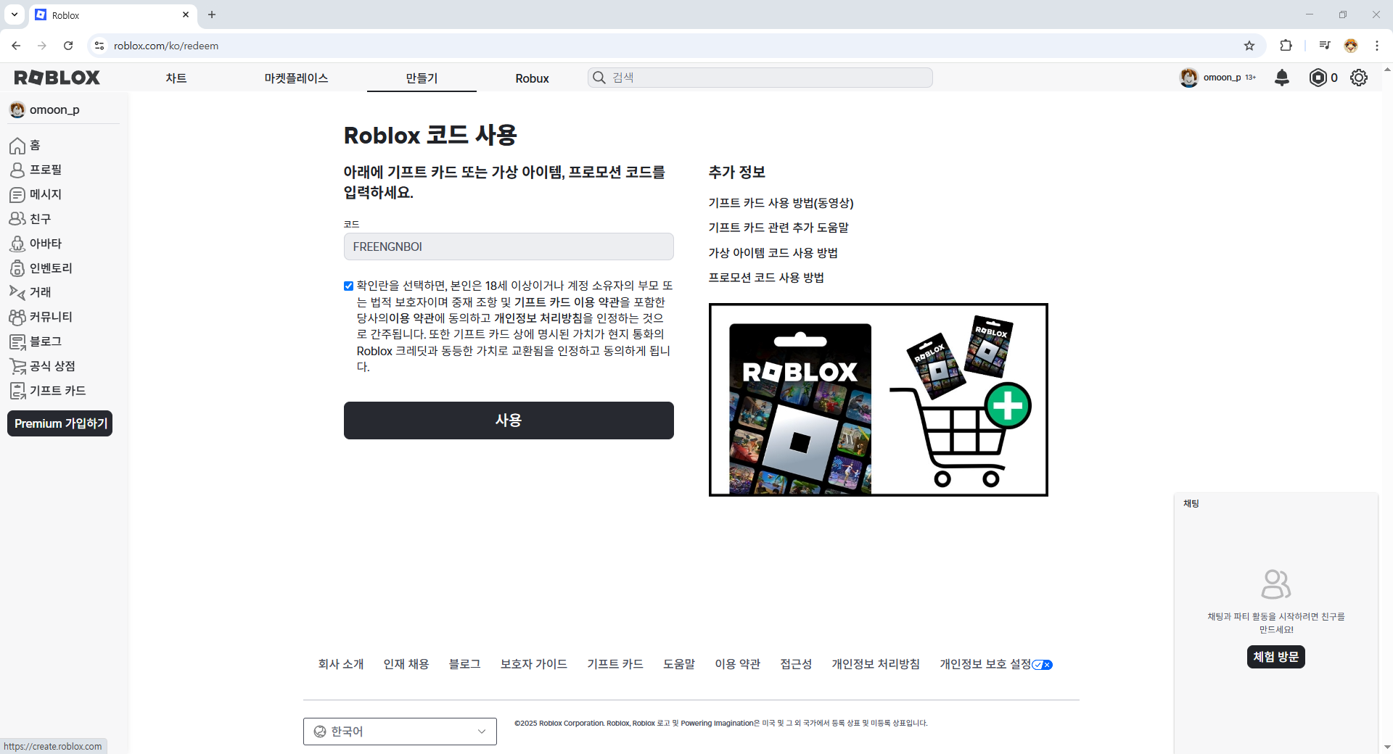Viewport: 1393px width, 754px height.
Task: Open a new browser tab
Action: point(212,14)
